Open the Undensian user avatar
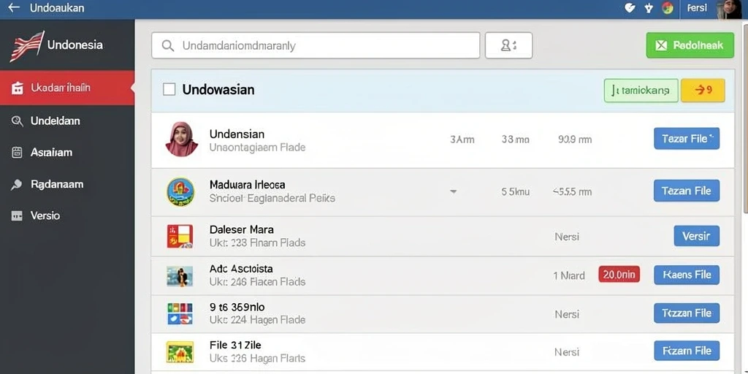The image size is (748, 374). [182, 140]
